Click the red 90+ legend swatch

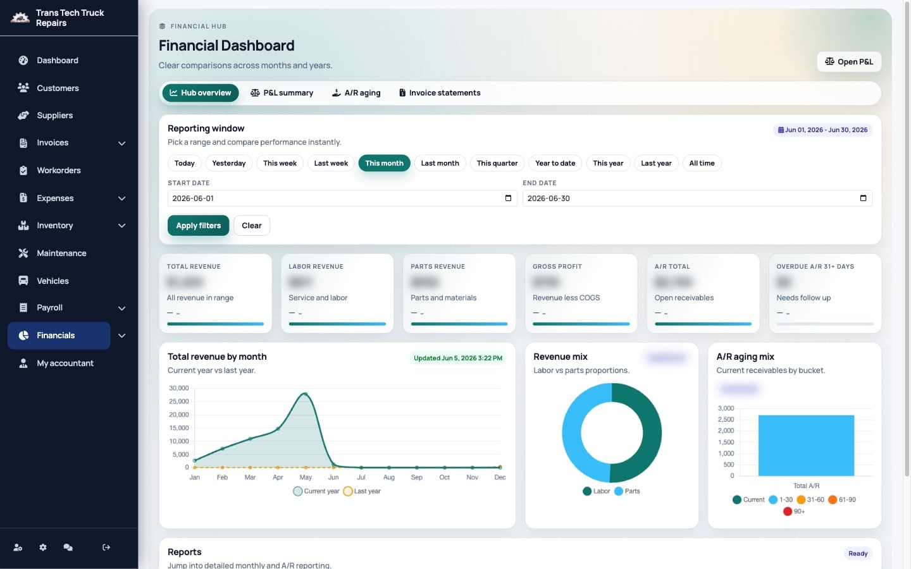click(x=788, y=511)
